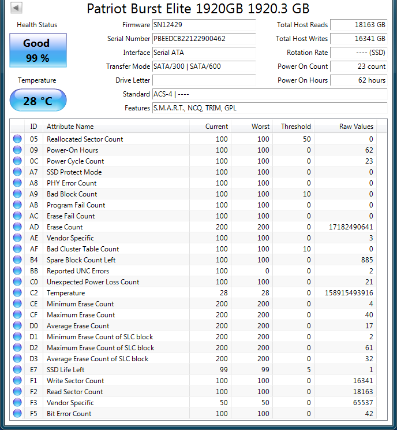Viewport: 397px width, 430px height.
Task: Click the status orb for Spare Block Count Left
Action: [x=17, y=260]
